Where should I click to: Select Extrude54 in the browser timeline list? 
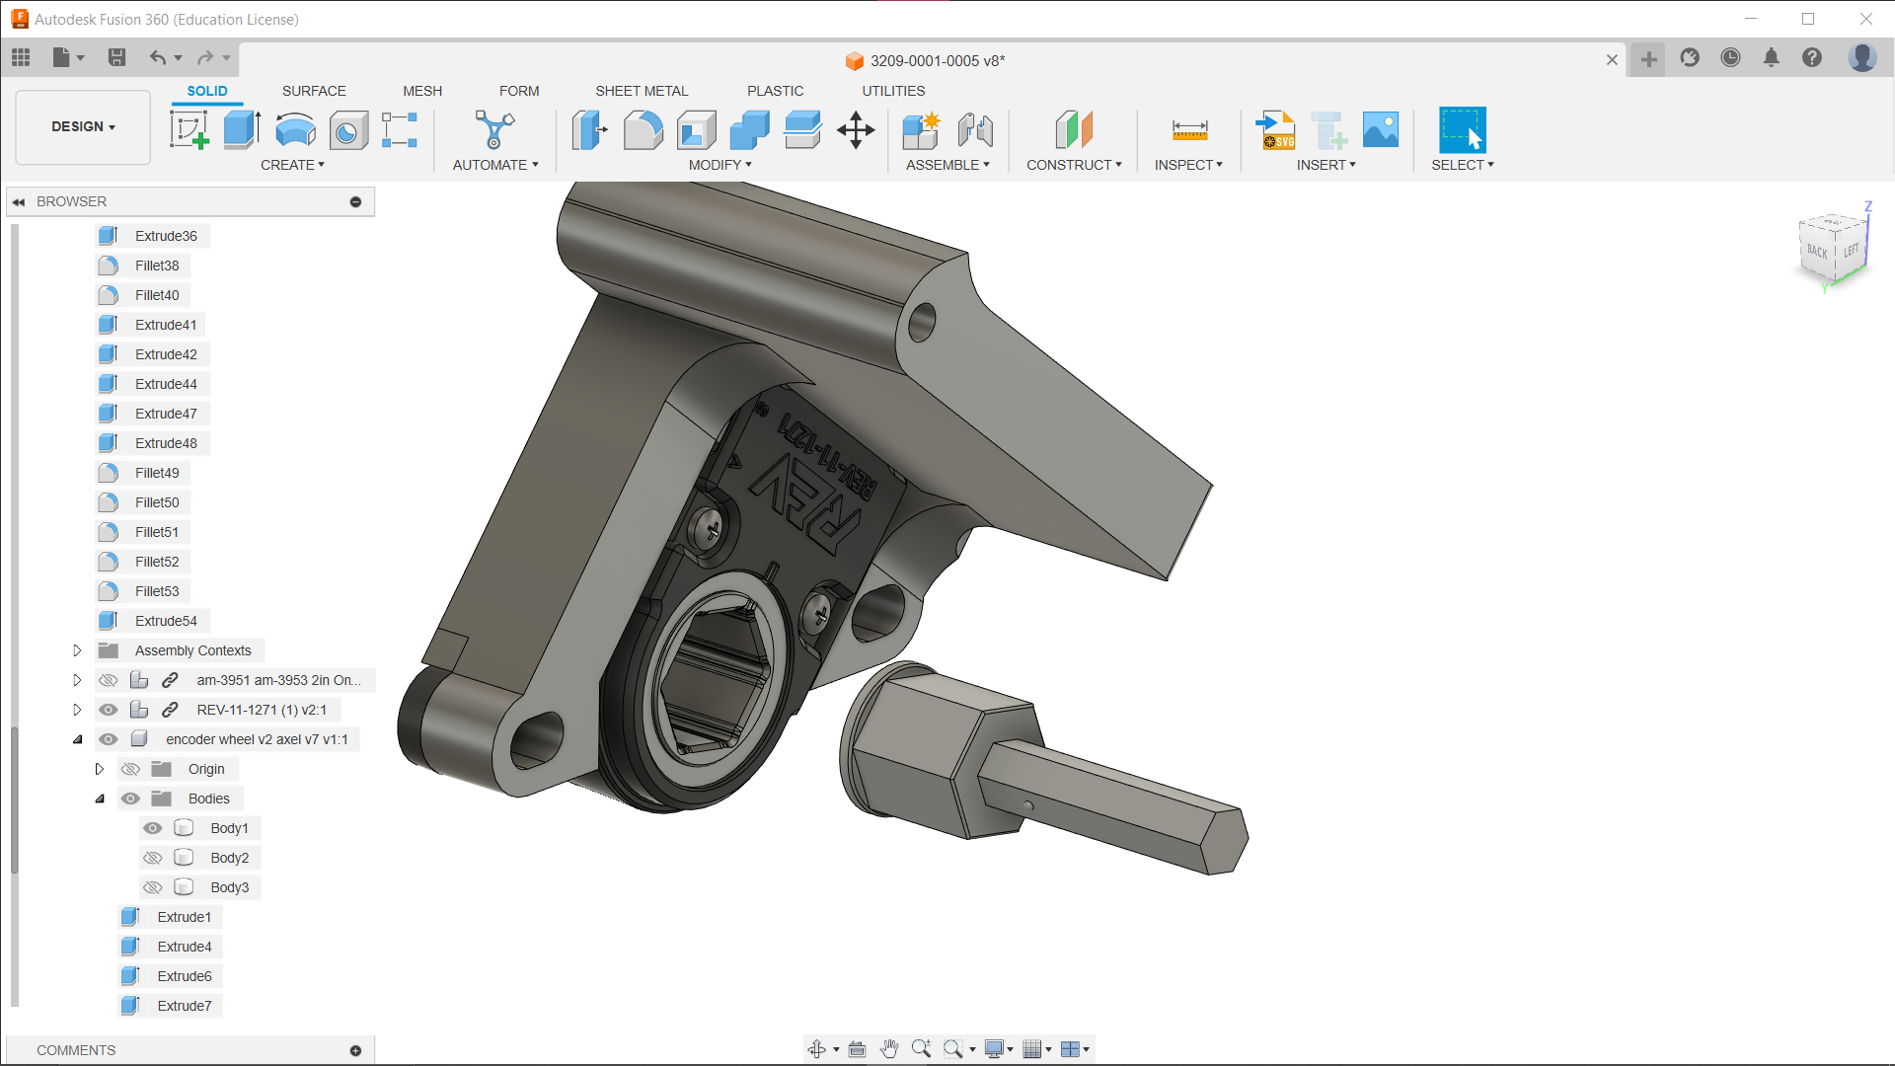point(166,621)
